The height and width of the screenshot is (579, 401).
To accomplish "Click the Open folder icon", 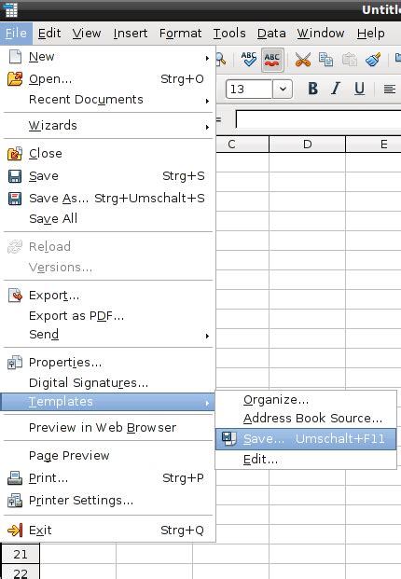I will pos(15,78).
